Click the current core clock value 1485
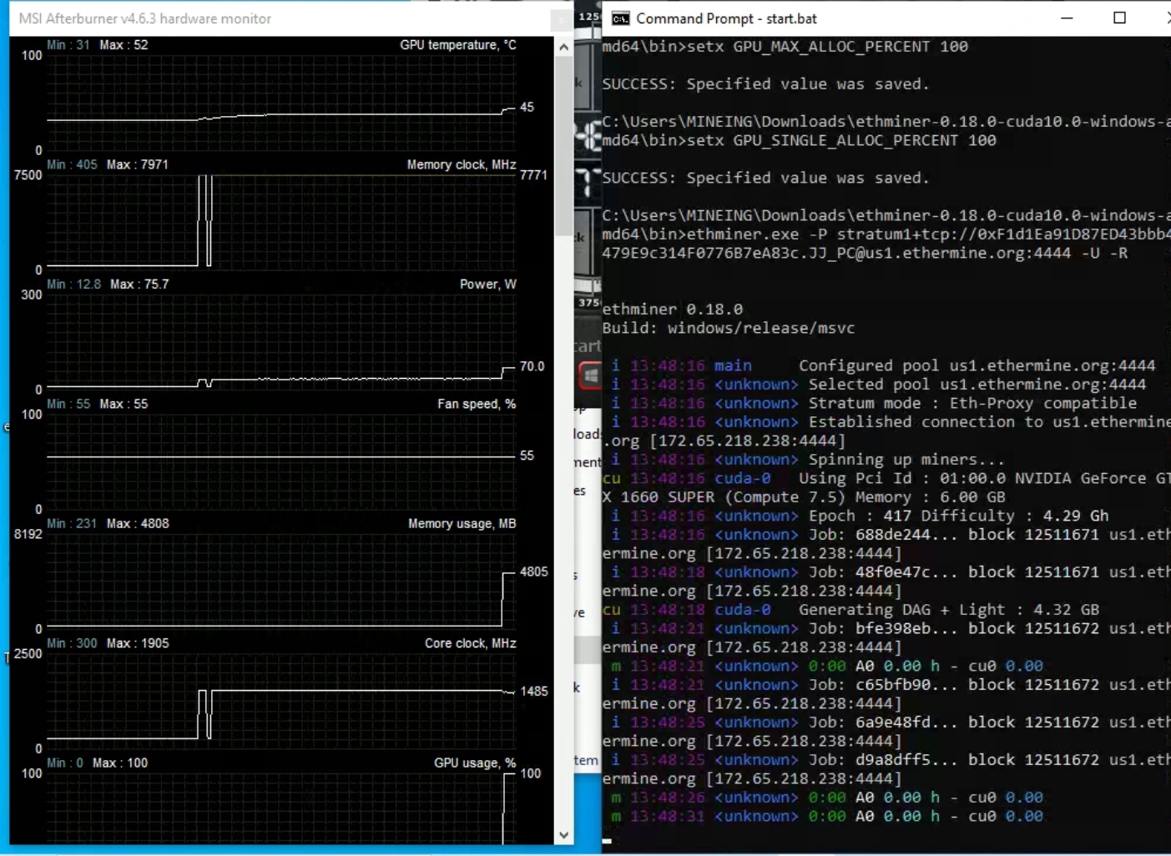This screenshot has height=856, width=1171. pos(533,692)
